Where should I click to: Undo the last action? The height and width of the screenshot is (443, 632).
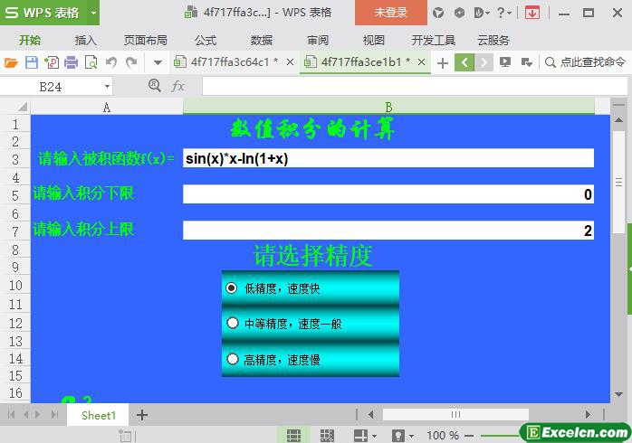coord(111,62)
